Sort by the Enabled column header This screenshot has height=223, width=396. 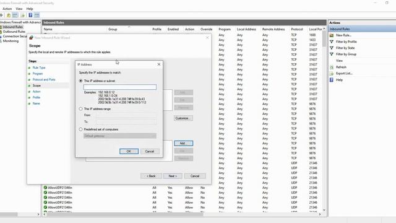click(173, 29)
